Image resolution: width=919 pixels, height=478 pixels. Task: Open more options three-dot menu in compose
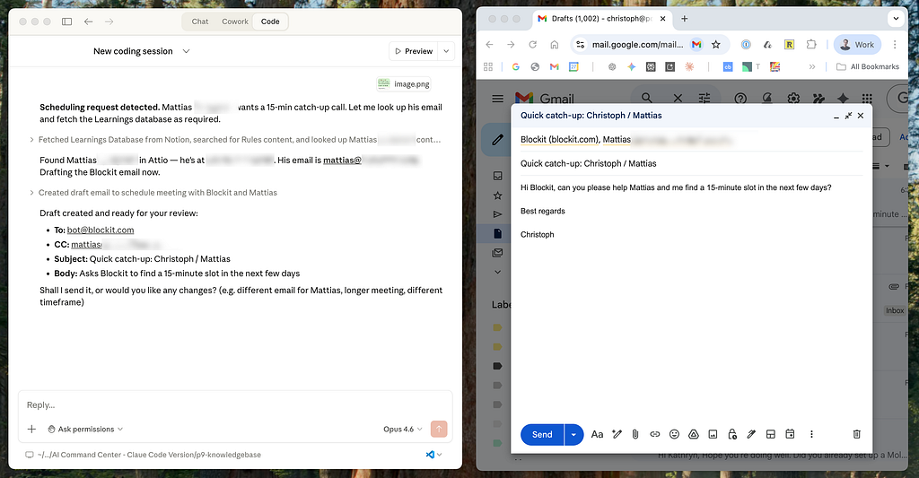[811, 434]
